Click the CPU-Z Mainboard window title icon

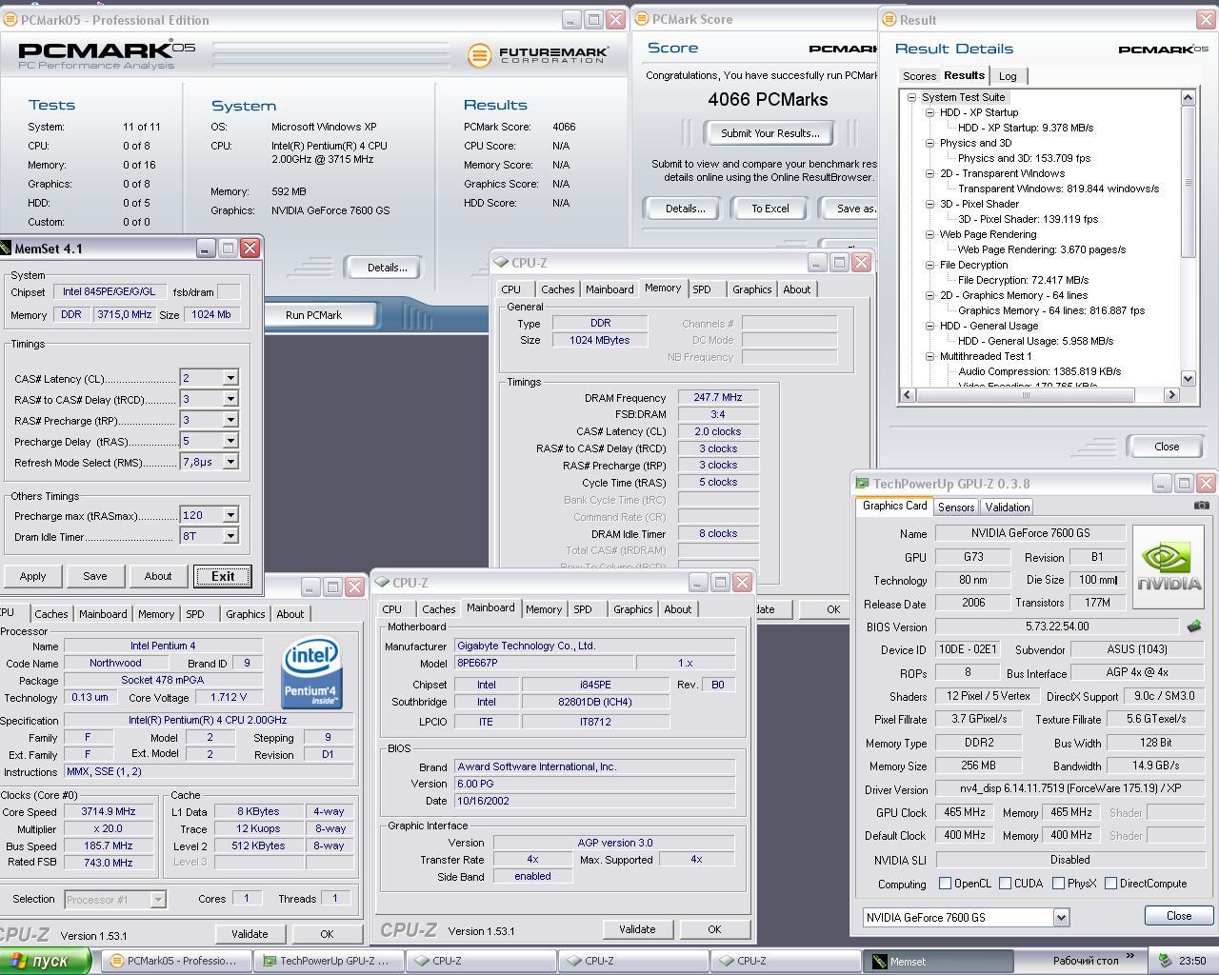click(x=382, y=583)
